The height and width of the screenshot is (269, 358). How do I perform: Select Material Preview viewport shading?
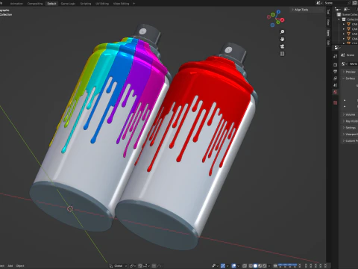260,265
